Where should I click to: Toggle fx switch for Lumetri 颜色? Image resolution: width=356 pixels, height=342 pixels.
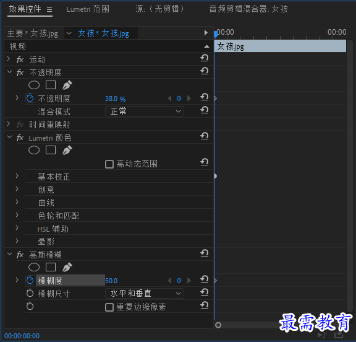tap(20, 138)
